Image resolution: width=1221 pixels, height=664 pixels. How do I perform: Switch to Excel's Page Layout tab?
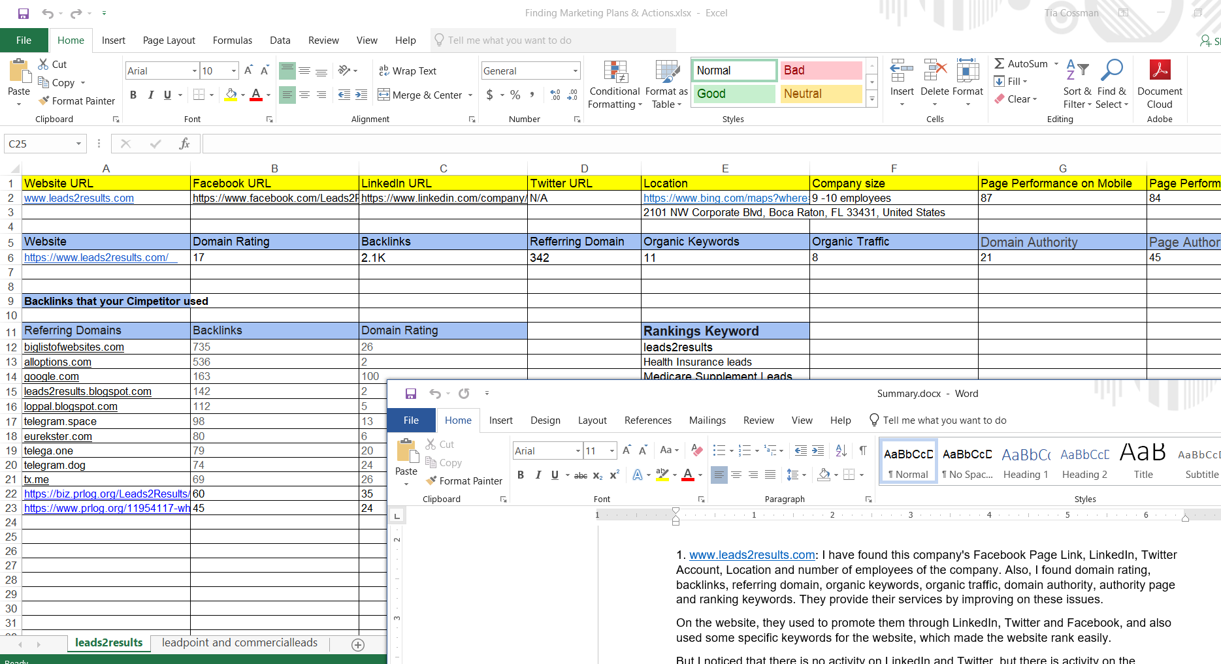(169, 40)
